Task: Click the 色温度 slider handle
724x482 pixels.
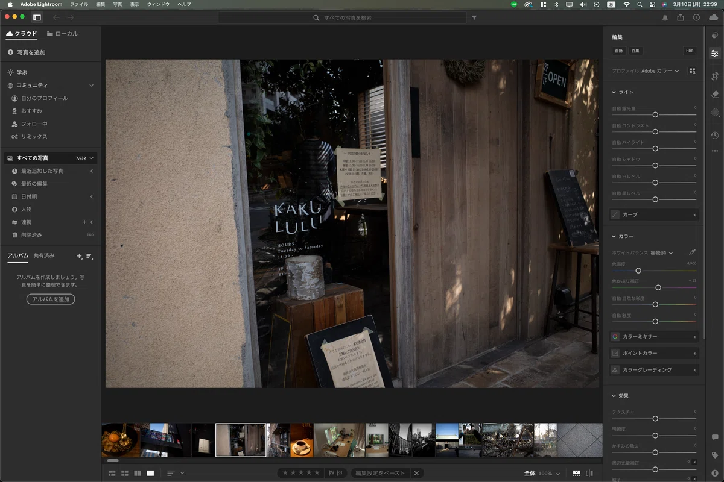Action: (x=638, y=271)
